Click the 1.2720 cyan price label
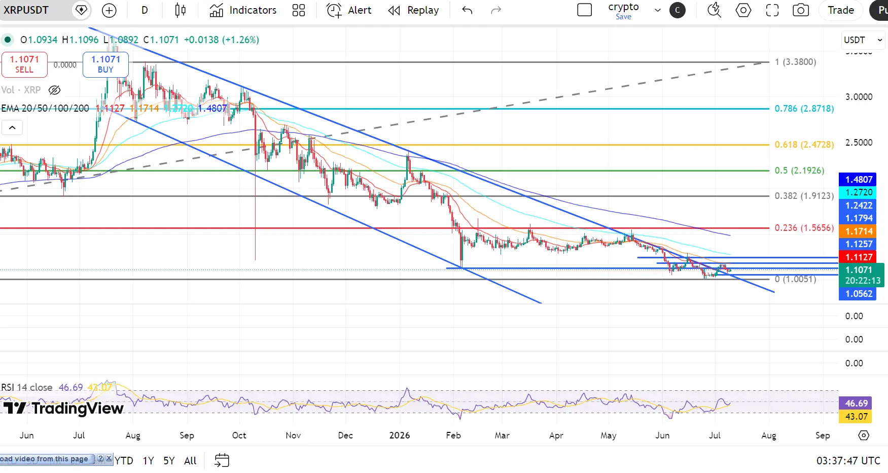888x473 pixels. [858, 192]
